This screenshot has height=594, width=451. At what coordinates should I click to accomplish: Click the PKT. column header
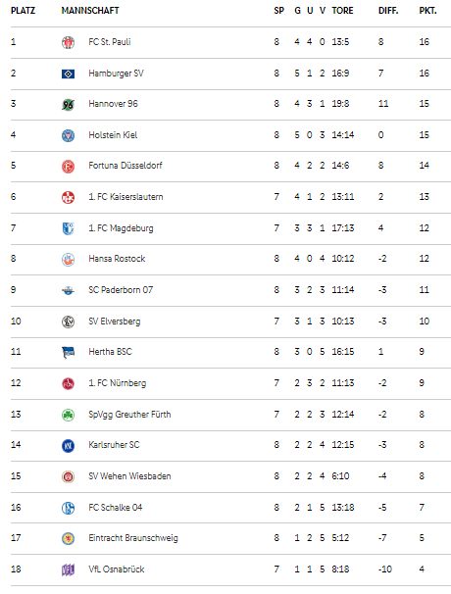[427, 11]
